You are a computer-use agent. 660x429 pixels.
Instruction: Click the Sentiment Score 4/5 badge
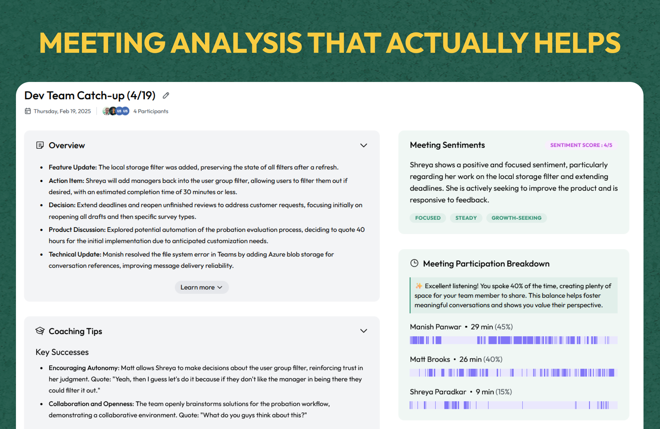pyautogui.click(x=581, y=145)
